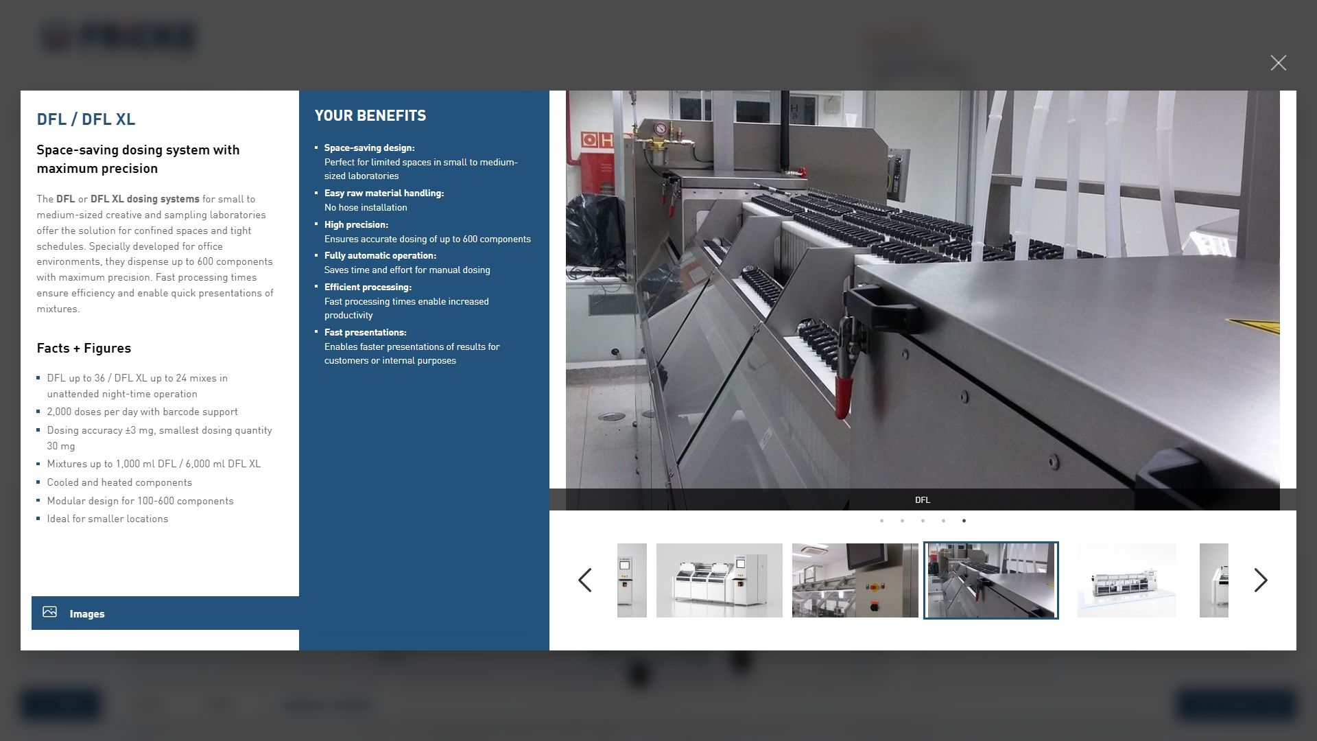The image size is (1317, 741).
Task: Open the rendered machine on white thumbnail
Action: 1126,580
